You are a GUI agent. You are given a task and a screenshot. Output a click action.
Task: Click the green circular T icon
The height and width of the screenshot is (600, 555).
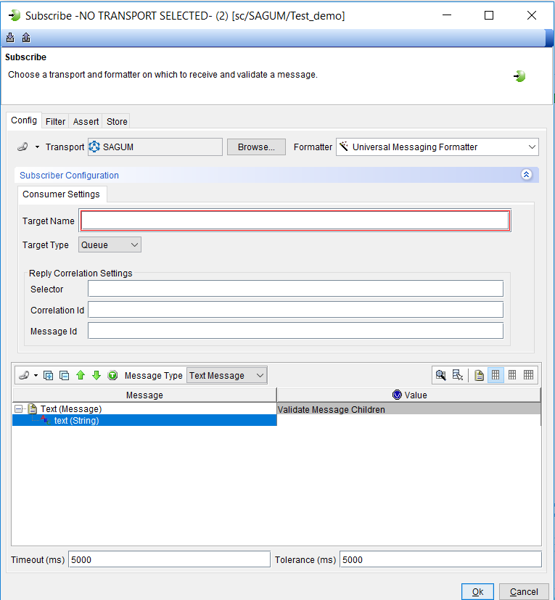pos(112,375)
